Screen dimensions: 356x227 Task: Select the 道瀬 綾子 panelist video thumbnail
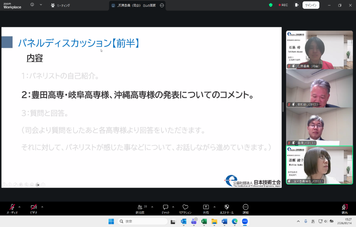point(319,165)
